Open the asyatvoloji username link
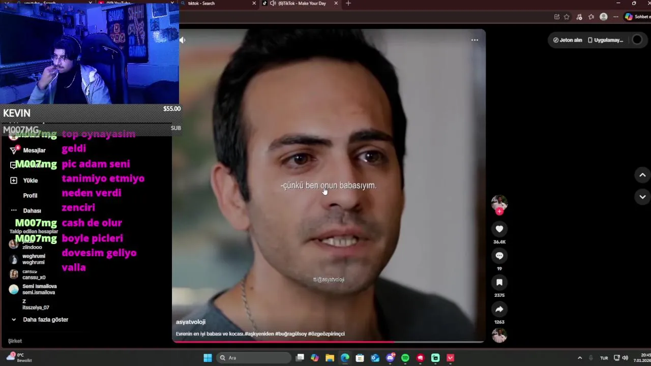 (191, 322)
